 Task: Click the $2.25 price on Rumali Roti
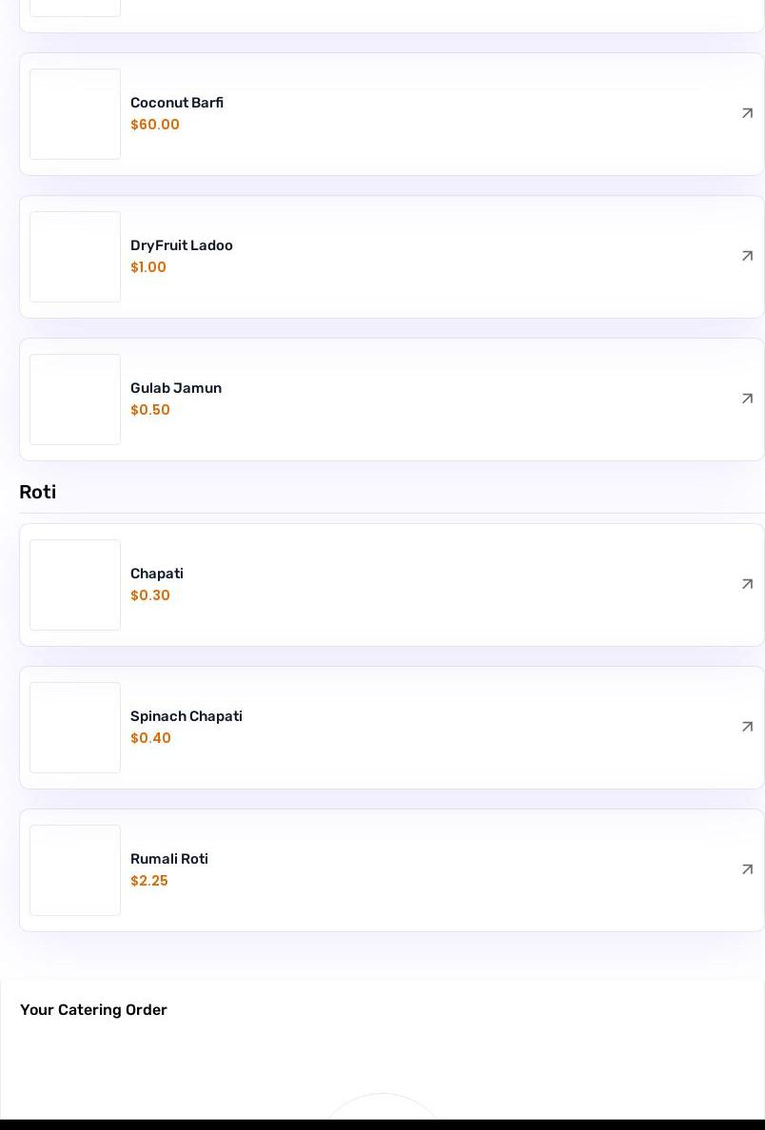[x=149, y=881]
